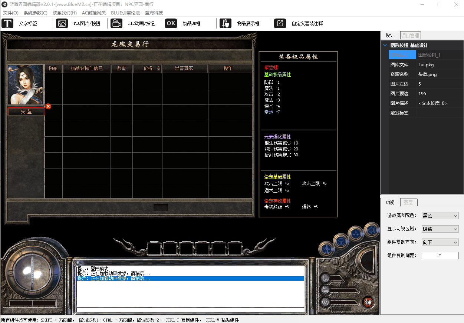Click the 幸运 +7 attribute line
This screenshot has width=464, height=323.
tap(272, 112)
